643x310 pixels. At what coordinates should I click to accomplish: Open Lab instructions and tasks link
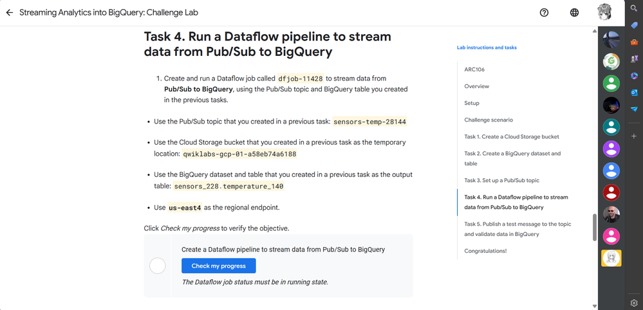point(487,48)
